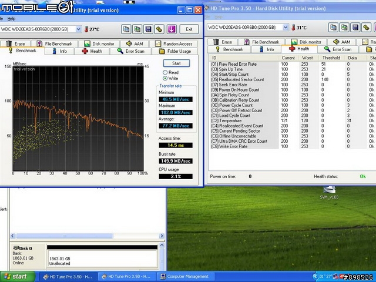Open File Benchmark tab in left HD Tune window
Screen dimensions: 376x282
pos(55,43)
